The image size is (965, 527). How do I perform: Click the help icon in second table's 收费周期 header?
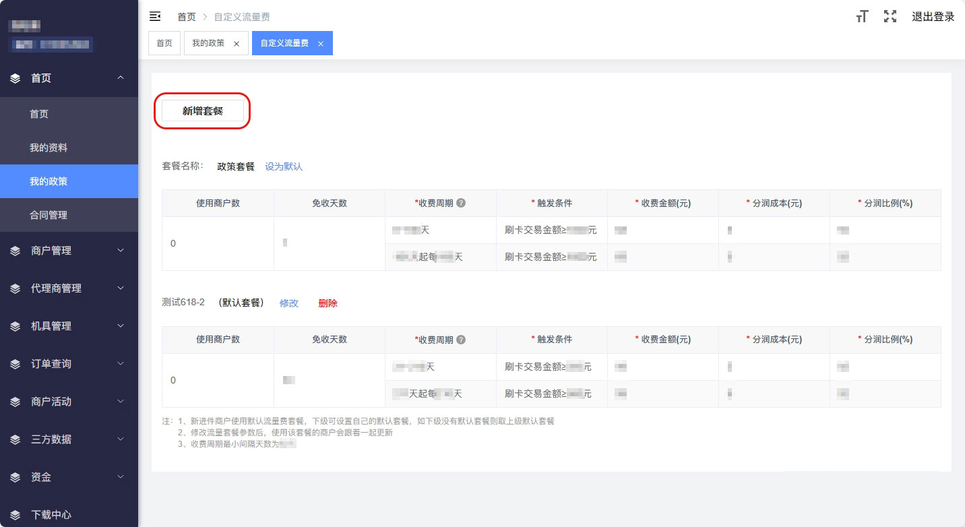pos(462,340)
